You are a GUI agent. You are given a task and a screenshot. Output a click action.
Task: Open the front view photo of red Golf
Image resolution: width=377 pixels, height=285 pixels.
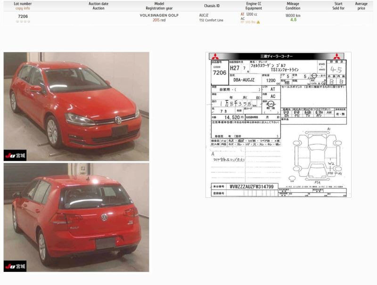tap(76, 106)
